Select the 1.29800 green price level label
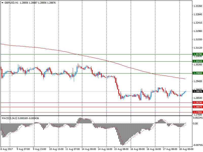Image resolution: width=203 pixels, height=152 pixels. [x=198, y=73]
